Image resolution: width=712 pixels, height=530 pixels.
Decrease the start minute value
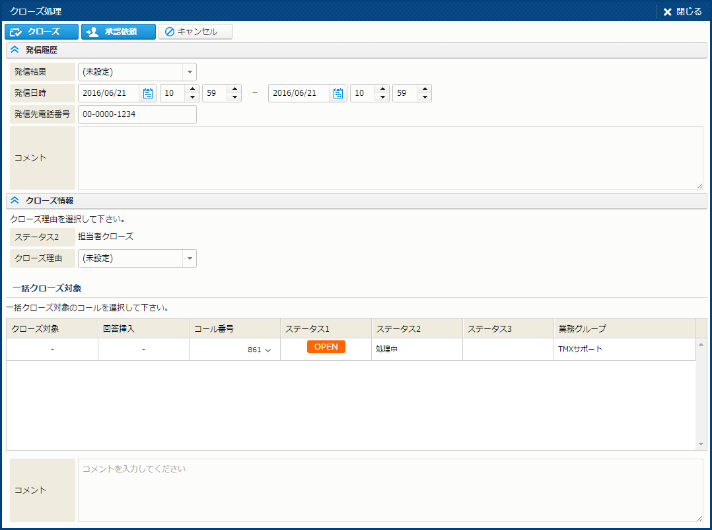[234, 97]
